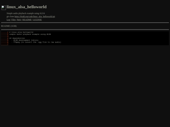Jump to line number 5 anchor
Viewport: 170px width, 127px height.
coord(5,40)
